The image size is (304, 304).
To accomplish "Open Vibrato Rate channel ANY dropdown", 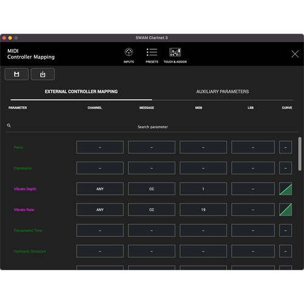I will 100,210.
